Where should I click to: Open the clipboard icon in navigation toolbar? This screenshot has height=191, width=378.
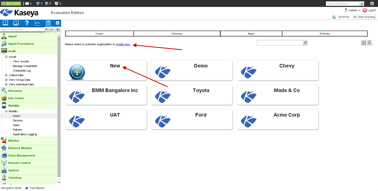(x=48, y=23)
